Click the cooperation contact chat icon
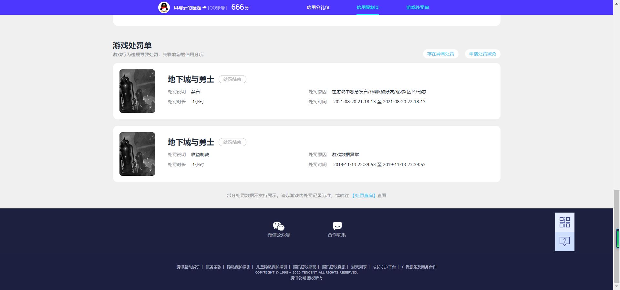This screenshot has height=290, width=620. pyautogui.click(x=337, y=226)
